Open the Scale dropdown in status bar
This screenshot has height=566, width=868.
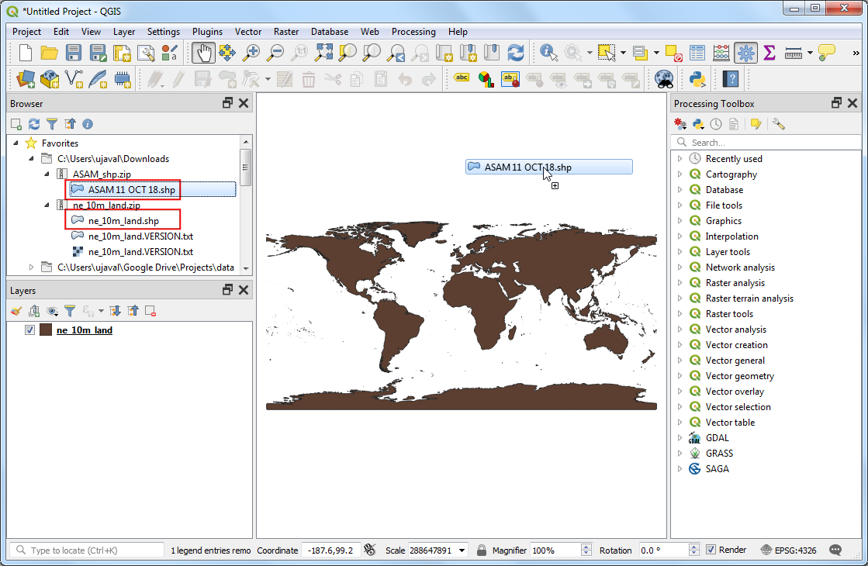tap(463, 550)
